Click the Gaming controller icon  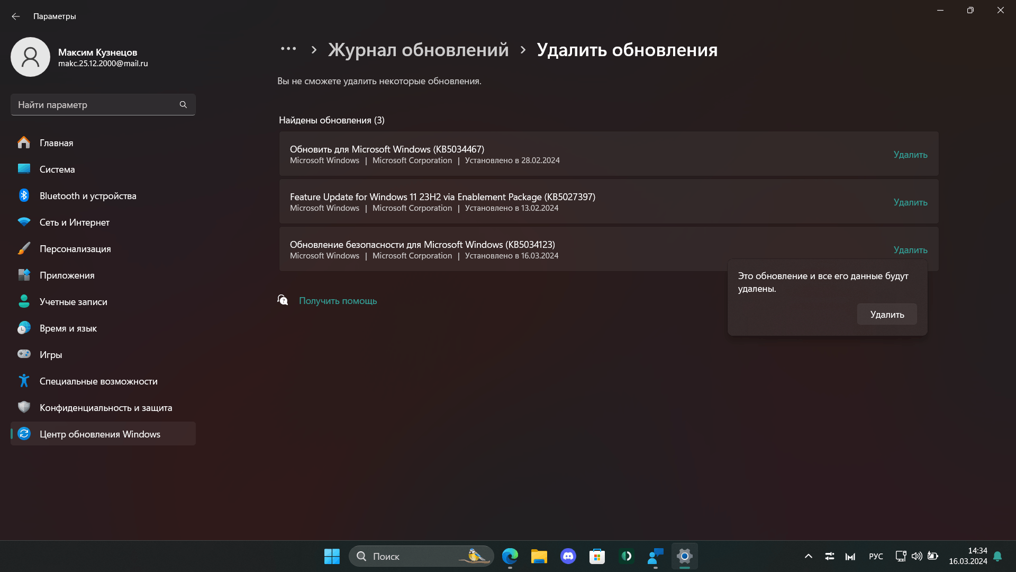click(24, 354)
